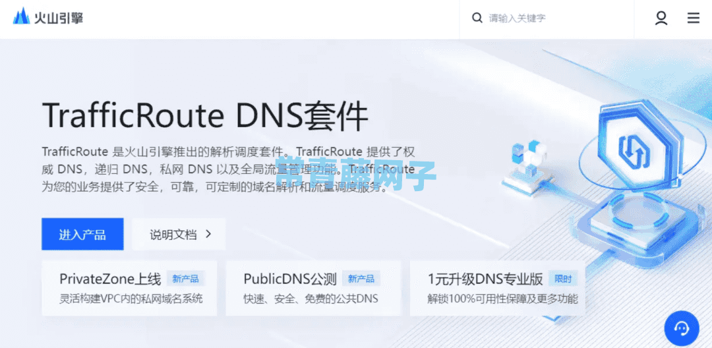The height and width of the screenshot is (348, 712).
Task: Open the PublicDNS公测 card
Action: [x=313, y=288]
